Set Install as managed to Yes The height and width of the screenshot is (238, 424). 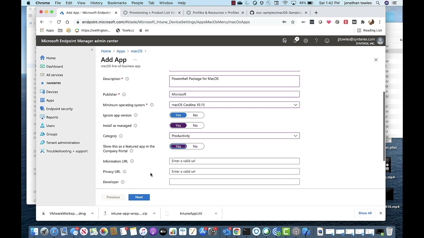tap(178, 125)
